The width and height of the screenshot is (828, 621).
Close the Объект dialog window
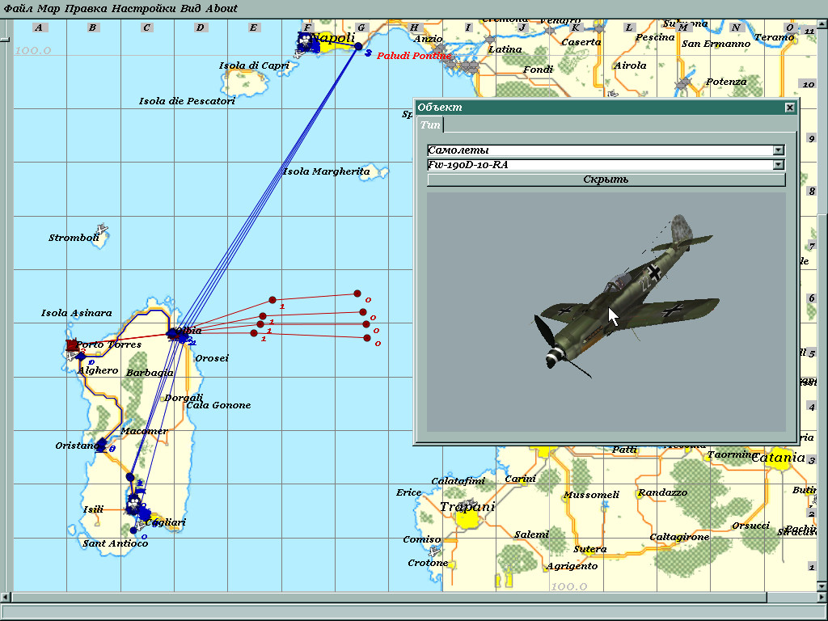(790, 108)
